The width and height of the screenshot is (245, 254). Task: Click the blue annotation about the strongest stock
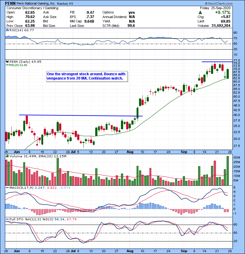87,76
